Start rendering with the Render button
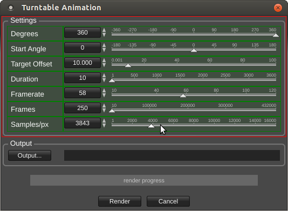288x211 pixels. (x=120, y=201)
